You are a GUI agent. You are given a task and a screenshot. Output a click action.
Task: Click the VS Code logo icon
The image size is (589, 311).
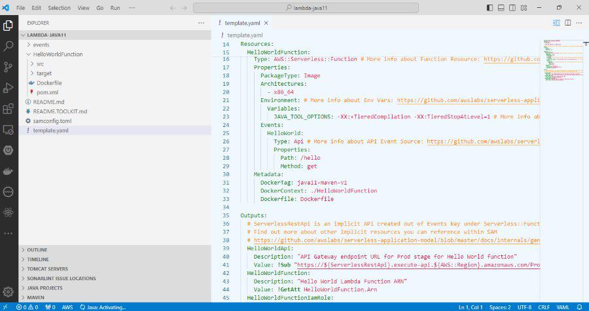tap(6, 7)
